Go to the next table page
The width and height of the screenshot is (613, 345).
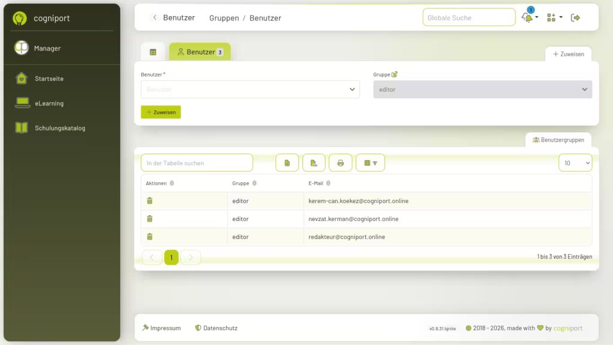(x=190, y=258)
